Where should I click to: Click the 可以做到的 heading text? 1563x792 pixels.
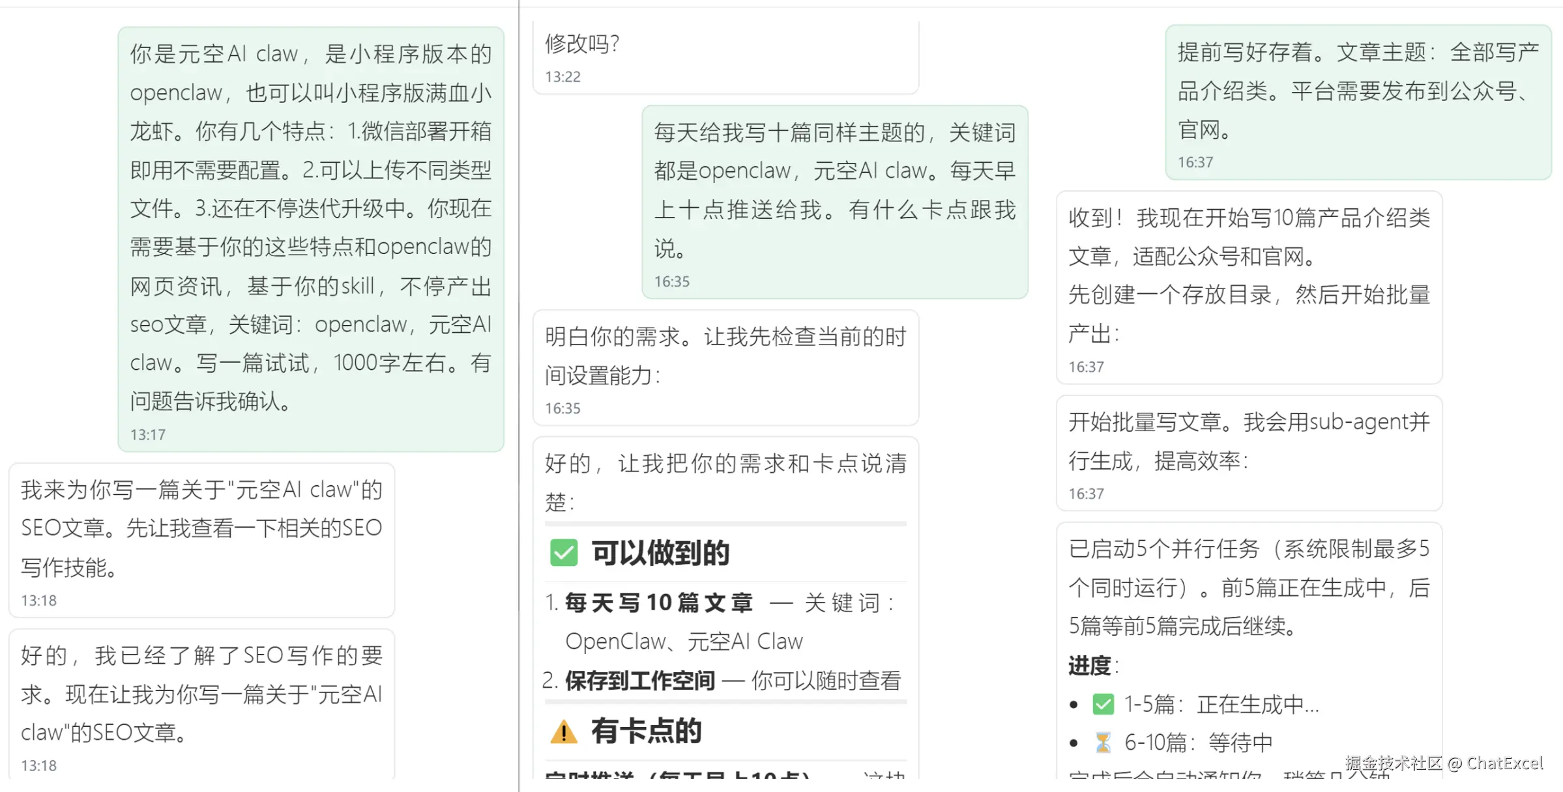[660, 553]
